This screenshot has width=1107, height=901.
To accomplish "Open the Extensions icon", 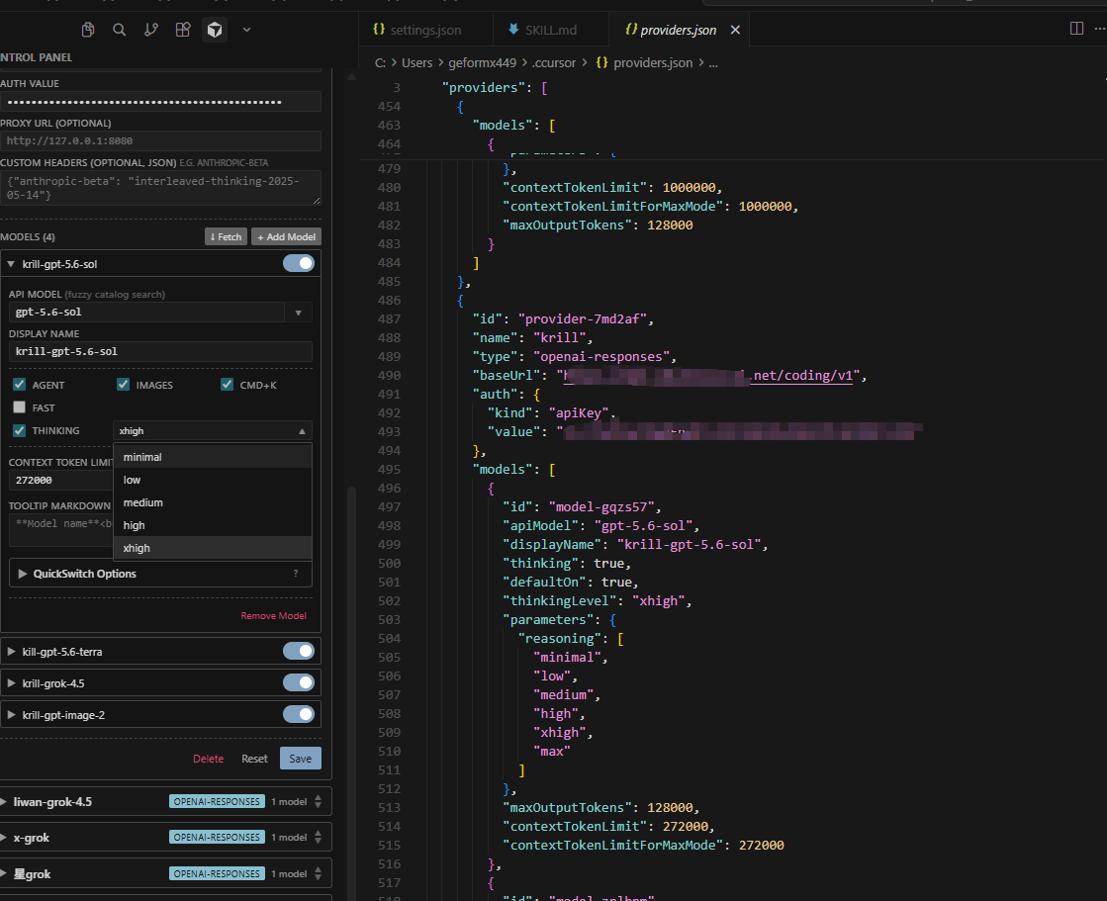I will pos(183,30).
